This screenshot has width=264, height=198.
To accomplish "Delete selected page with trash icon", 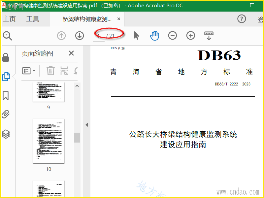I will (50, 71).
